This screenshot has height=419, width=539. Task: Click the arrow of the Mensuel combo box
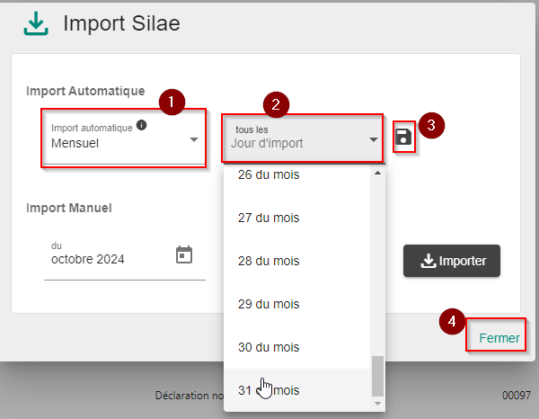194,139
